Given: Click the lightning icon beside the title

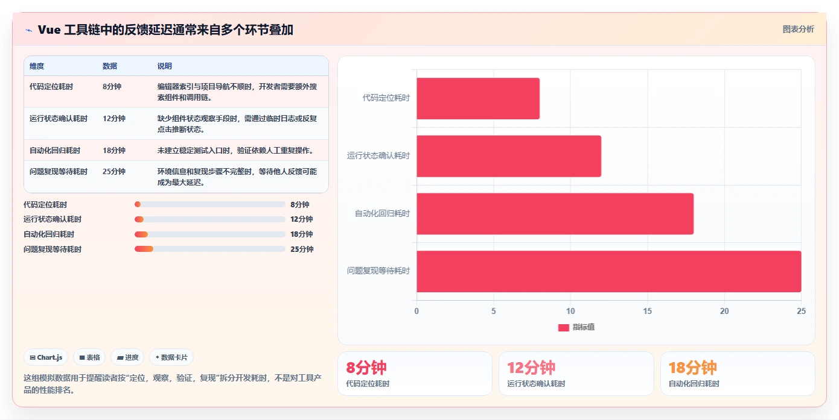Looking at the screenshot, I should click(29, 30).
